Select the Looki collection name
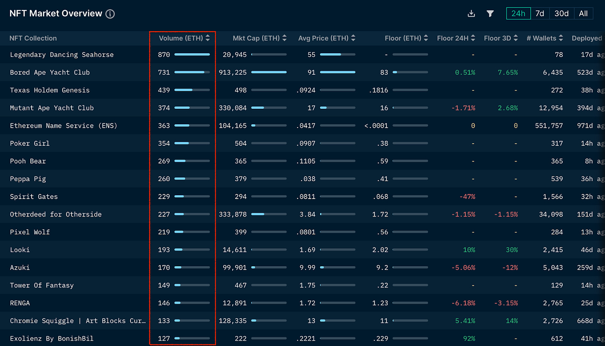This screenshot has height=346, width=605. [20, 250]
